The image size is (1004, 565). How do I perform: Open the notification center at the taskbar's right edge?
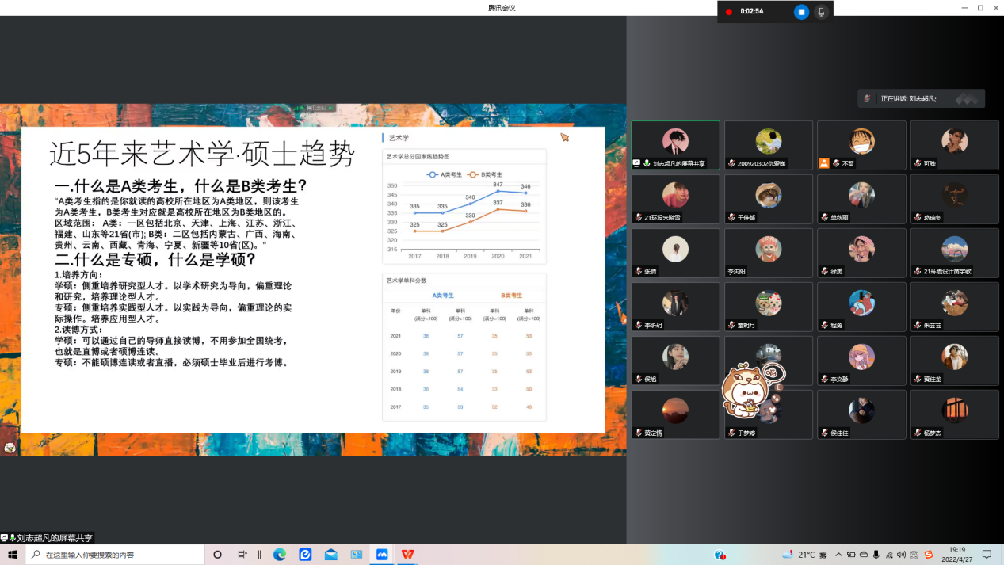(x=987, y=555)
